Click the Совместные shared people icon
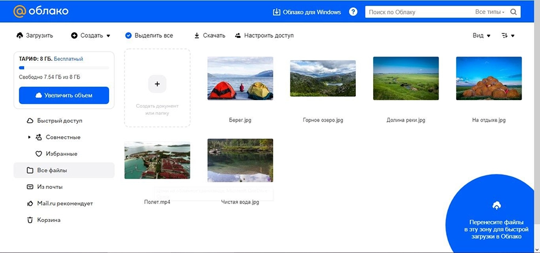 tap(38, 137)
